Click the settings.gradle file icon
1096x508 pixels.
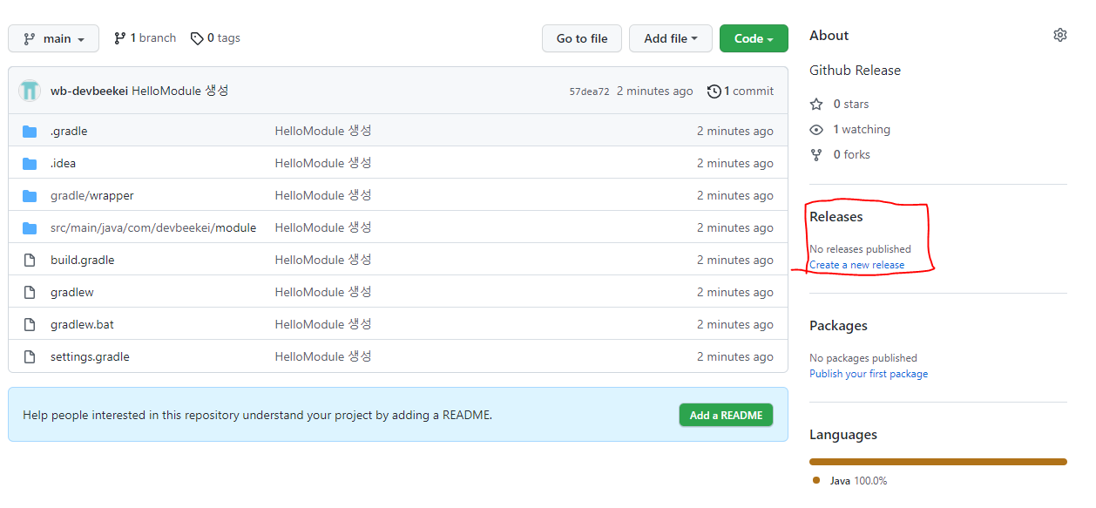pyautogui.click(x=30, y=356)
